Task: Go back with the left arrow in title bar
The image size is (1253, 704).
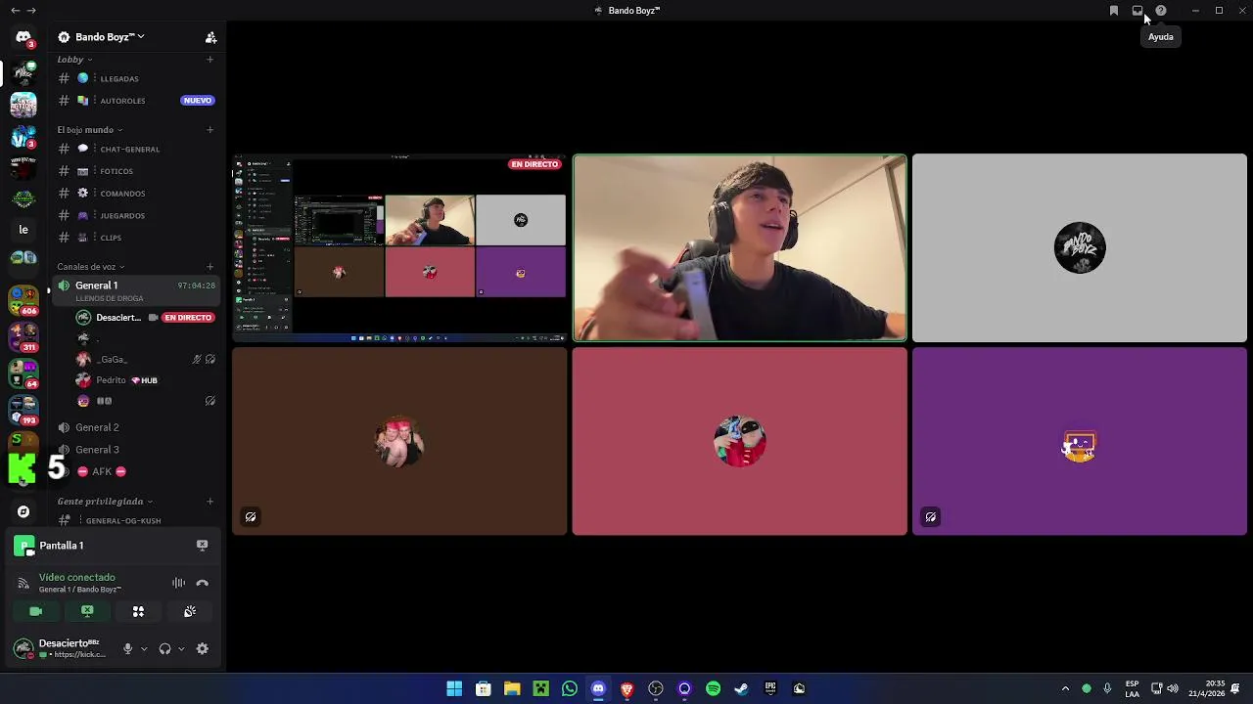Action: [15, 11]
